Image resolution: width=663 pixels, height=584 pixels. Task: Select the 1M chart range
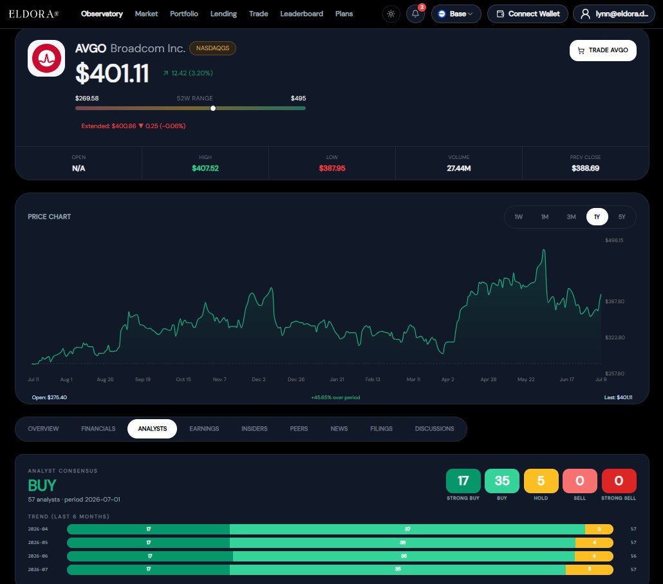[545, 217]
